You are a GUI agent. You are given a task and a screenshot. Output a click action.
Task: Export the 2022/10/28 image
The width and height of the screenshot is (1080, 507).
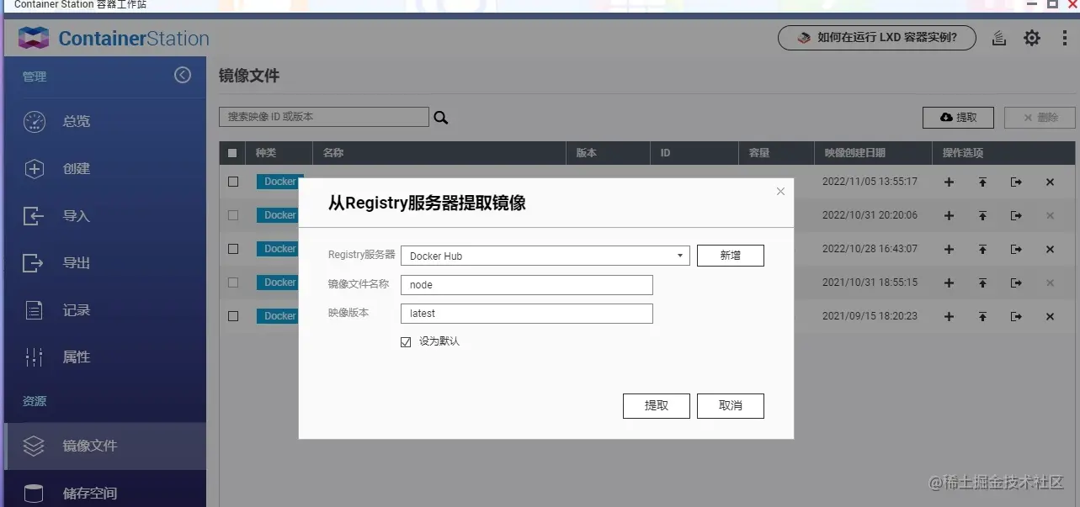[1016, 249]
